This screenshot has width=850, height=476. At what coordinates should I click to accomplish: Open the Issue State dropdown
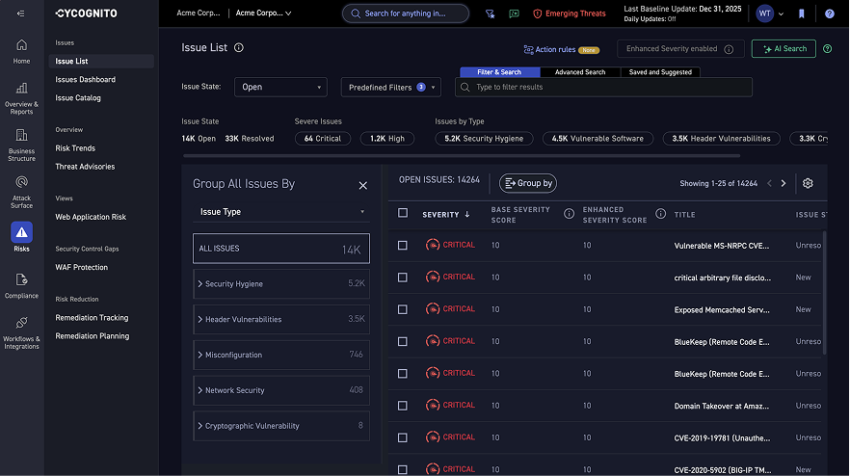click(x=279, y=87)
